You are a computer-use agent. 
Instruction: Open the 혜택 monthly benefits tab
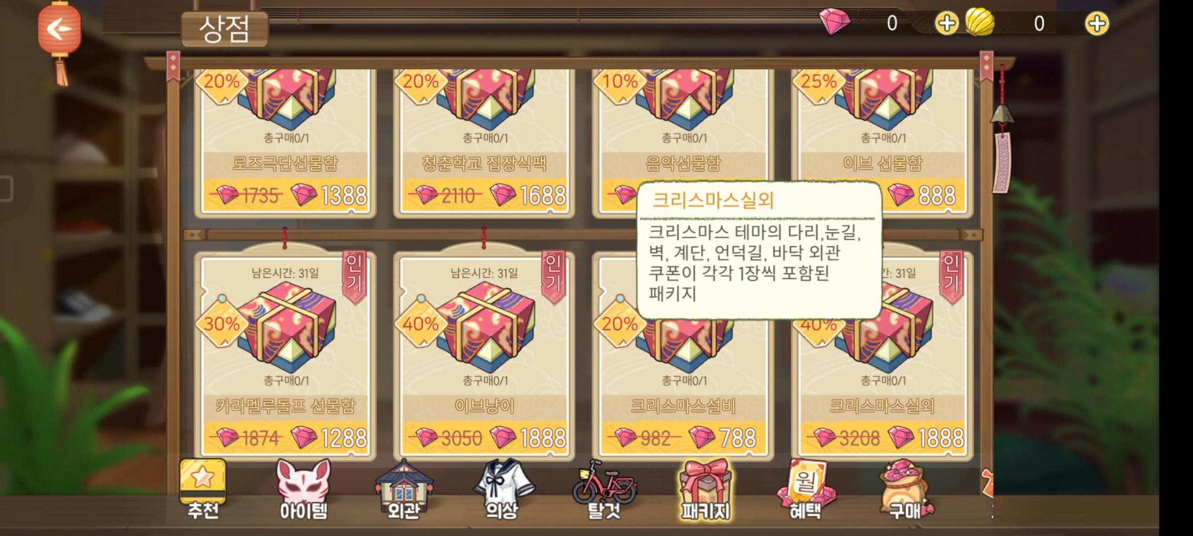(x=805, y=489)
